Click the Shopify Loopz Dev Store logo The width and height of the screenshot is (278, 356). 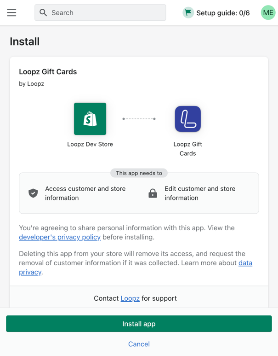click(x=90, y=119)
